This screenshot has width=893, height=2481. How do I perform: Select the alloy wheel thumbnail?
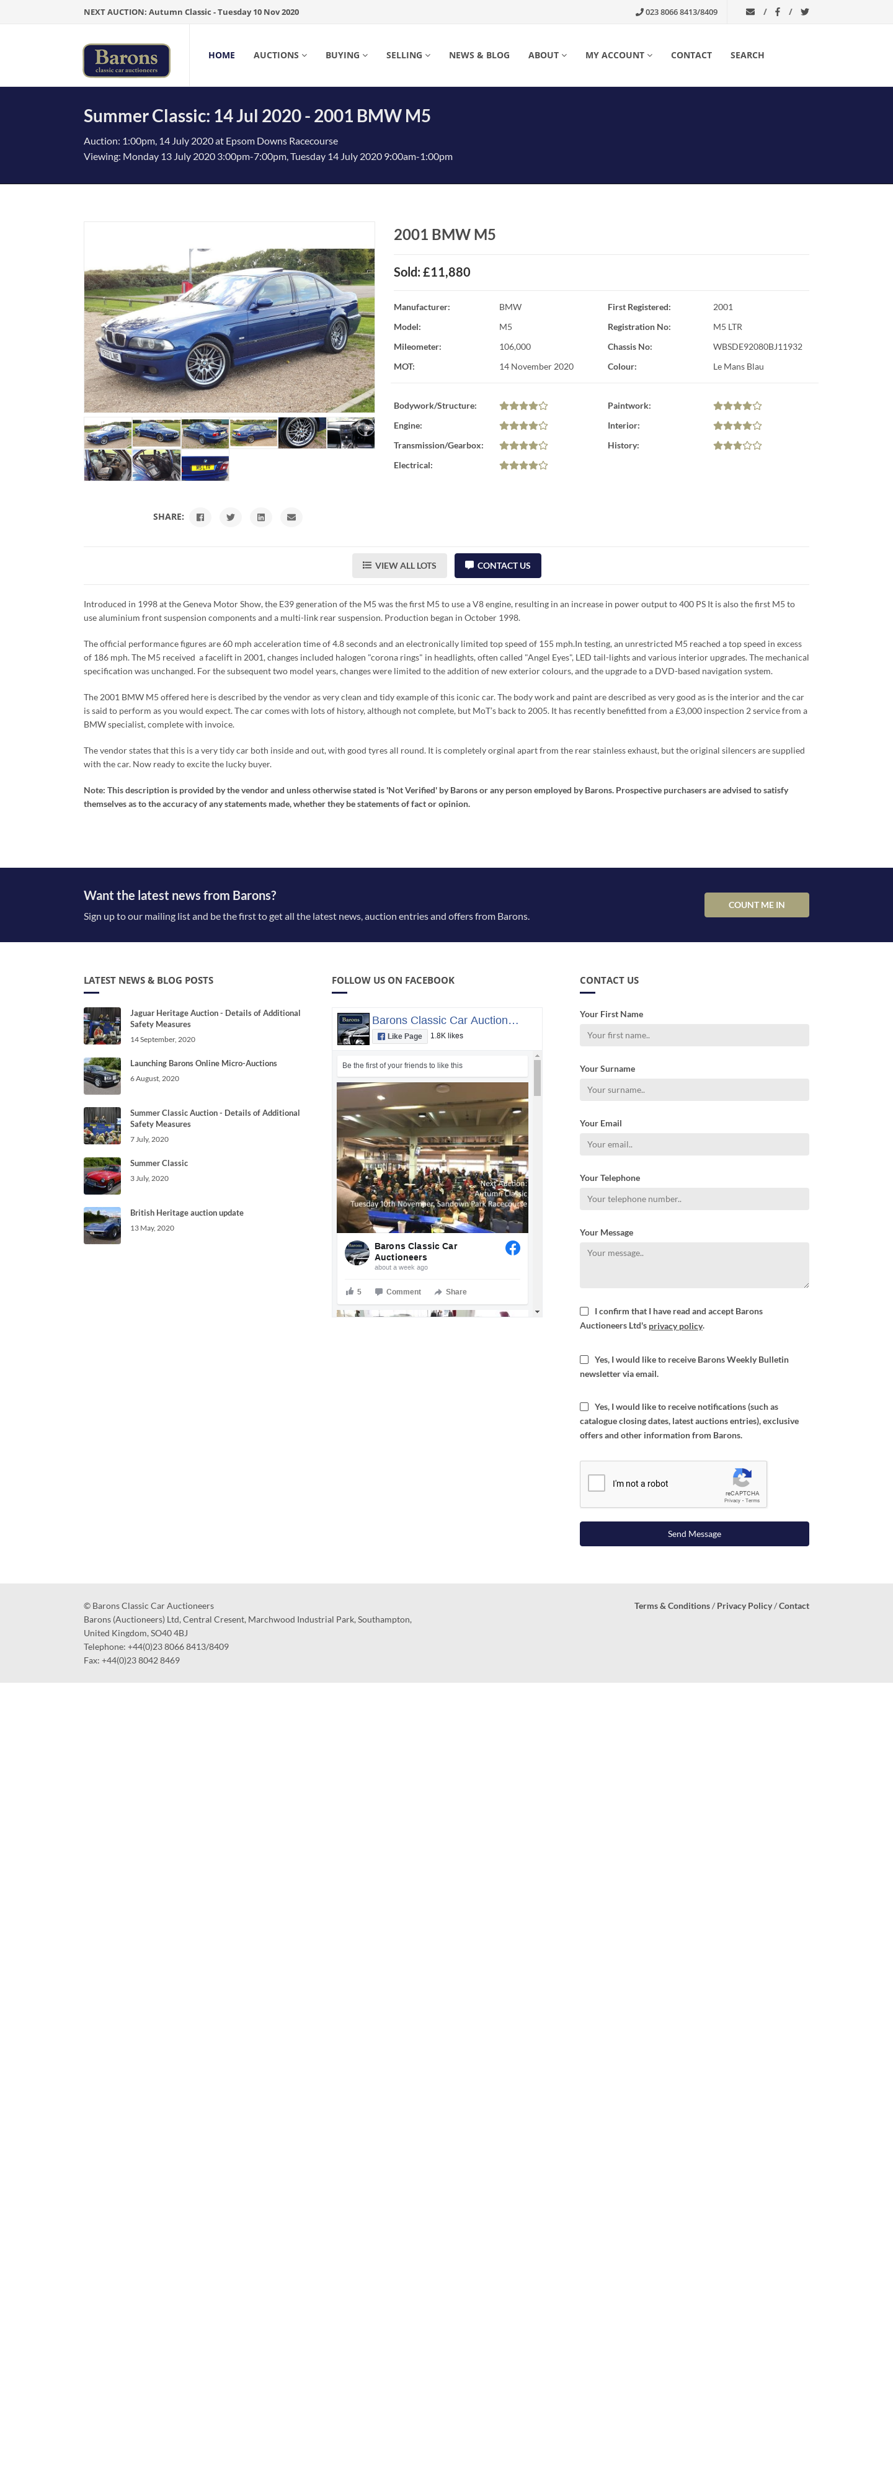303,432
